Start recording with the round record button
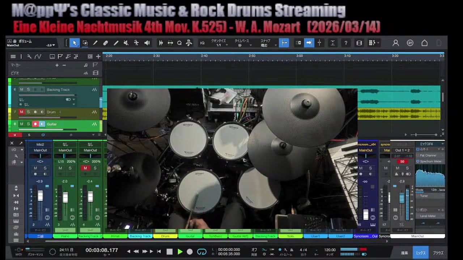 click(190, 252)
